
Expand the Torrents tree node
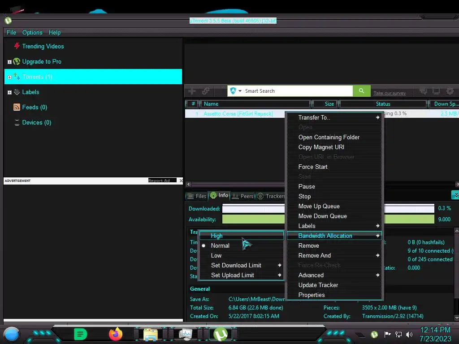[x=9, y=77]
